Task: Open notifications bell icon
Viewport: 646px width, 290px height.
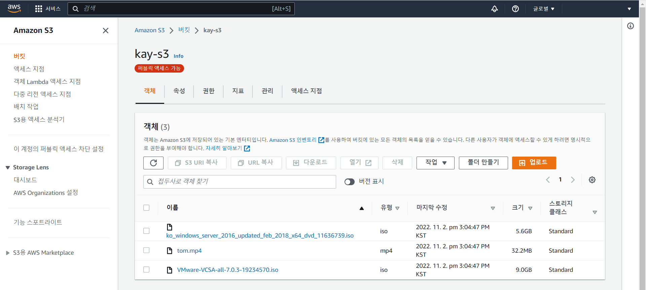Action: [495, 9]
